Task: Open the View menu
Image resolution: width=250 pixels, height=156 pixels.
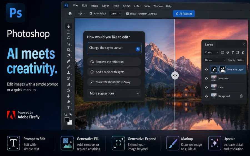Action: coord(147,6)
